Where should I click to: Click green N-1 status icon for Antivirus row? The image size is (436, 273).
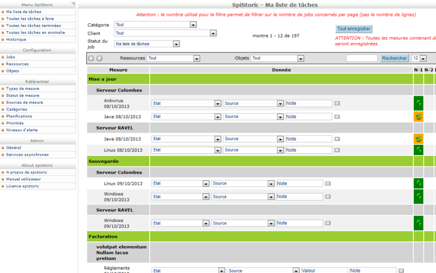click(x=419, y=104)
